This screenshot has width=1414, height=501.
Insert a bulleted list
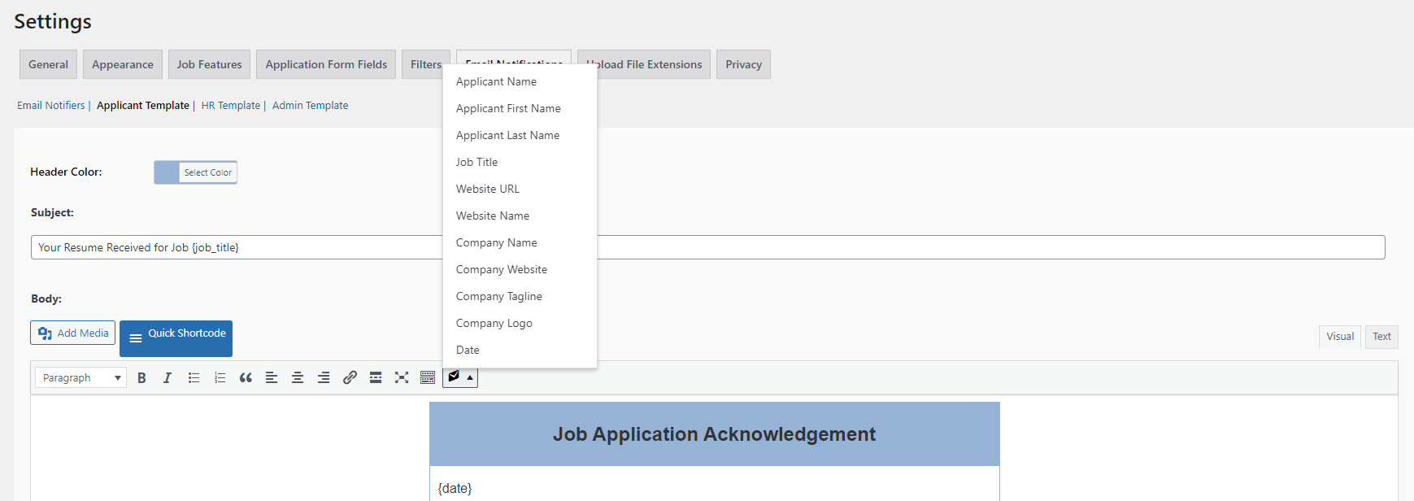(194, 377)
